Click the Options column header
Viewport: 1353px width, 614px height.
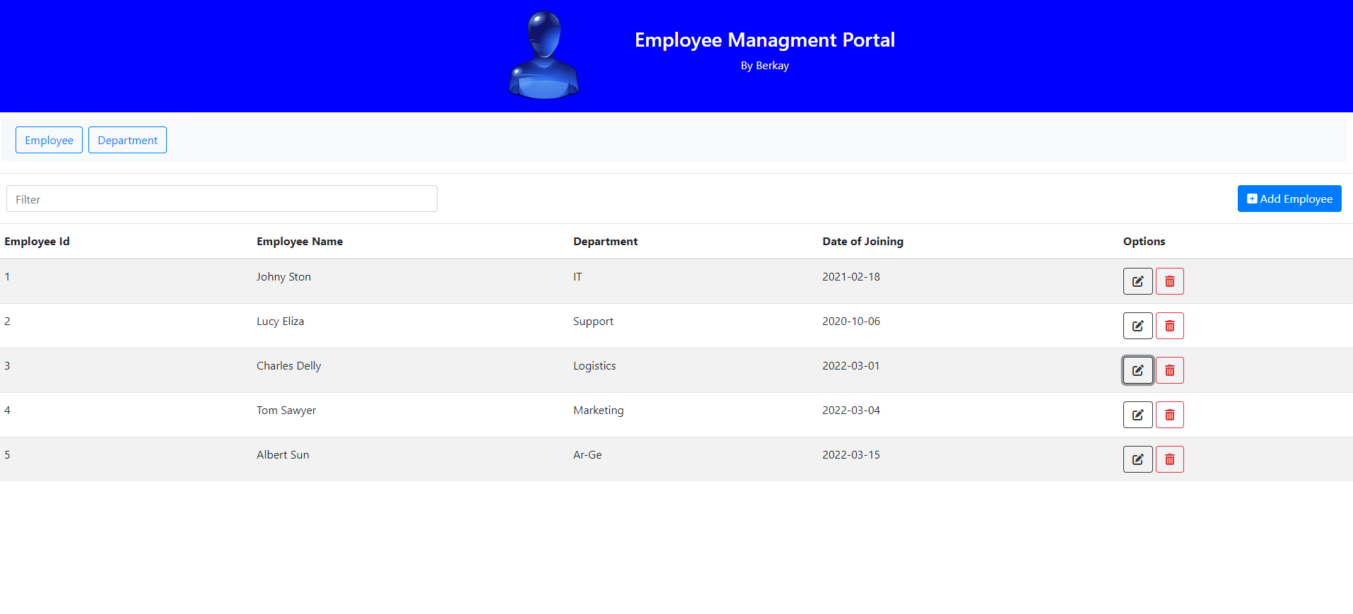1144,242
